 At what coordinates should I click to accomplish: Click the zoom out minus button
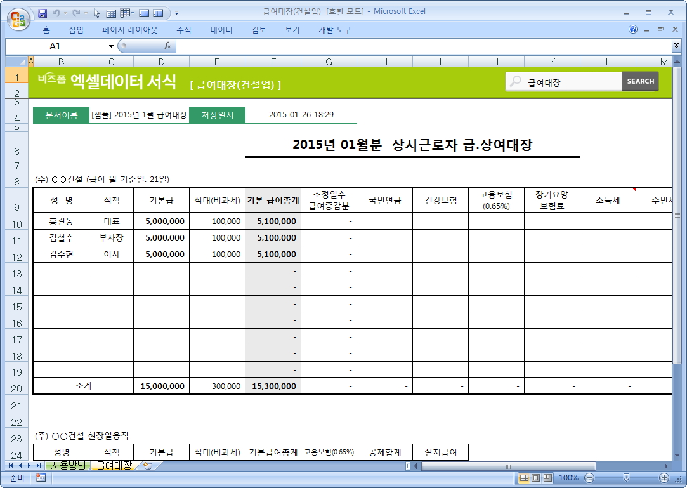tap(589, 478)
